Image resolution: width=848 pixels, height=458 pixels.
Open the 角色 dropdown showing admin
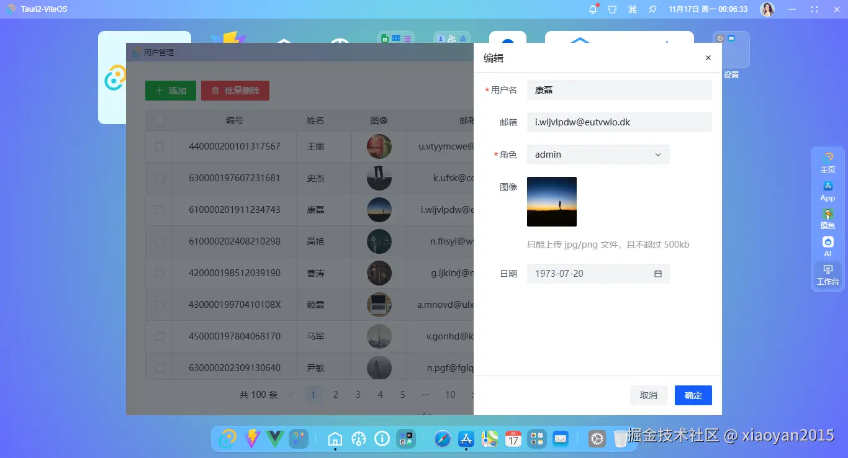pos(597,154)
